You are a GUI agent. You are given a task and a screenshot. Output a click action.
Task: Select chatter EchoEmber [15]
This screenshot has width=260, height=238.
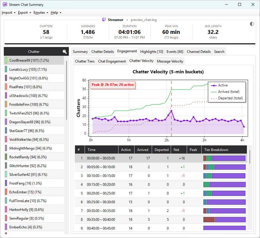click(x=34, y=192)
